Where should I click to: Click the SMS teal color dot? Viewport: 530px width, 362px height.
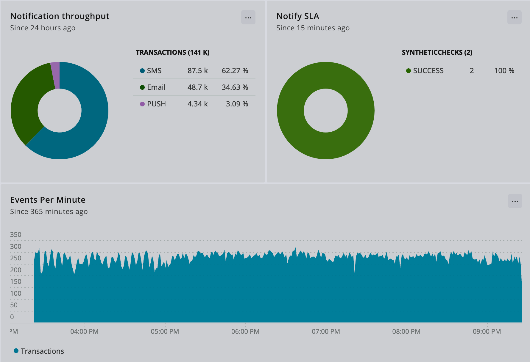point(142,71)
